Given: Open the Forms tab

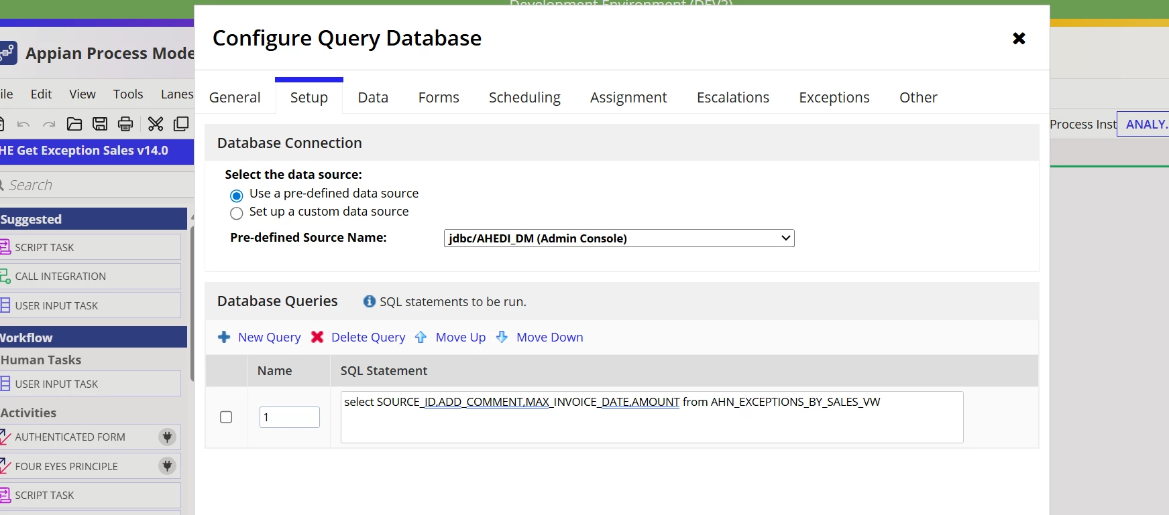Looking at the screenshot, I should point(439,98).
